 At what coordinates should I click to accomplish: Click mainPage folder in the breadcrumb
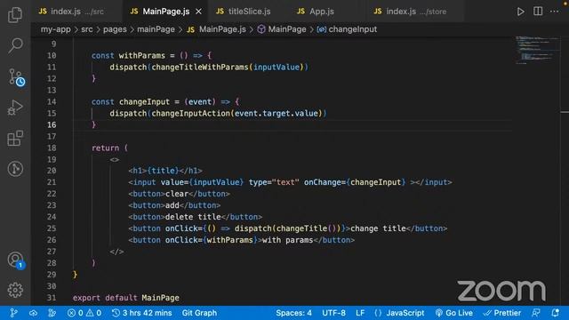coord(156,29)
